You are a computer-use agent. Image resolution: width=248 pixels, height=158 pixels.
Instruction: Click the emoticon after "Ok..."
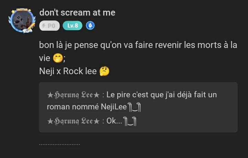(x=130, y=121)
